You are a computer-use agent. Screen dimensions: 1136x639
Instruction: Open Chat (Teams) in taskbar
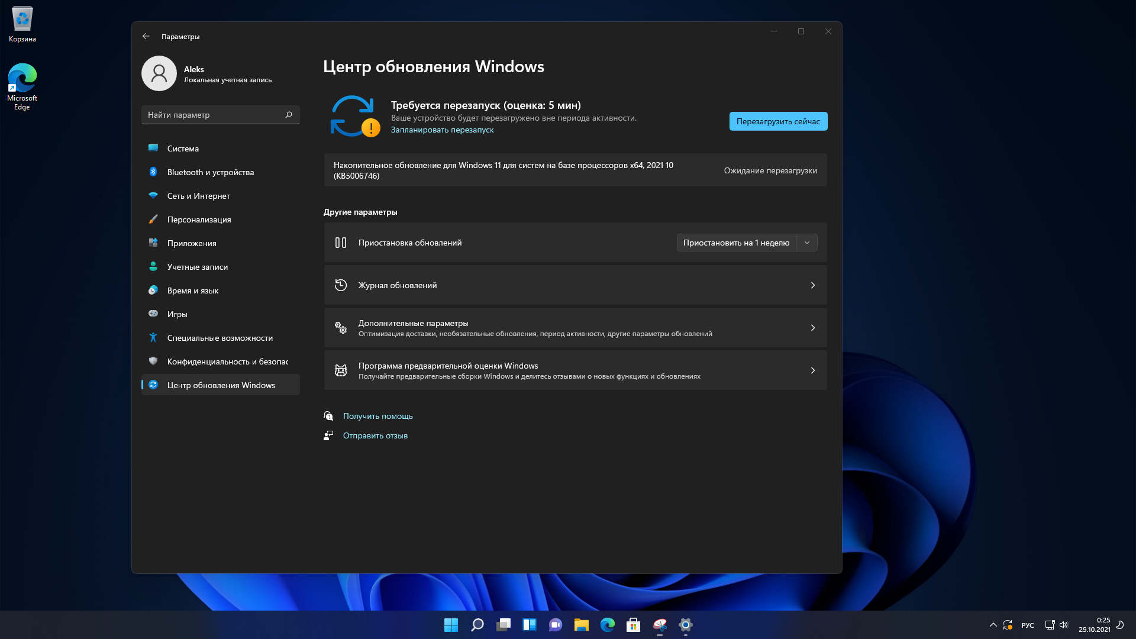[556, 625]
